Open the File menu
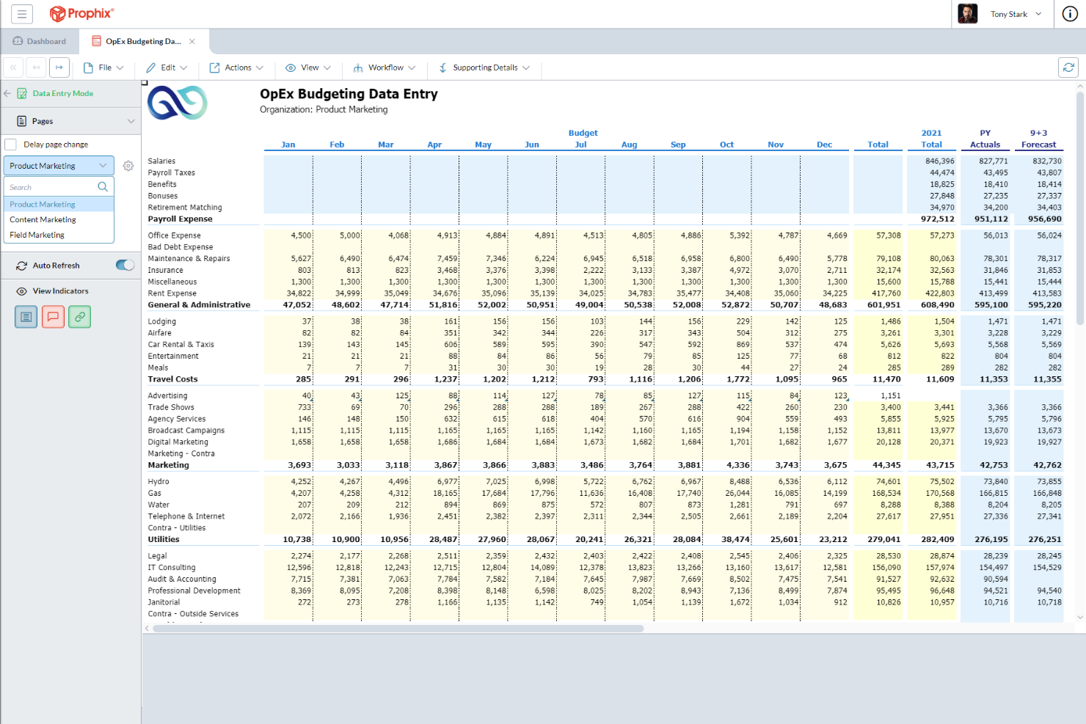Screen dimensions: 1086x724 click(103, 67)
